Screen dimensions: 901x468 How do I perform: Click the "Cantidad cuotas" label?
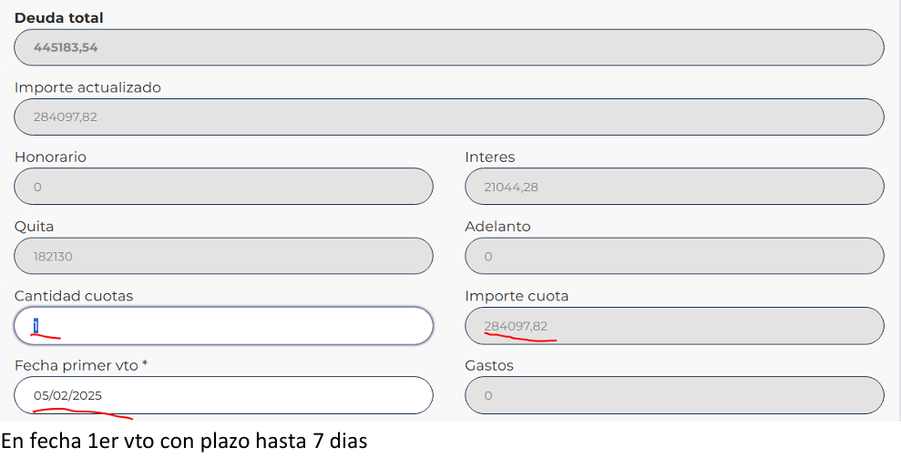coord(74,296)
